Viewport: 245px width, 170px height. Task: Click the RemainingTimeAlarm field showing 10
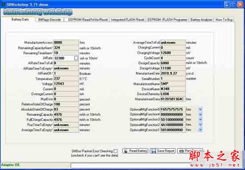tap(66, 53)
